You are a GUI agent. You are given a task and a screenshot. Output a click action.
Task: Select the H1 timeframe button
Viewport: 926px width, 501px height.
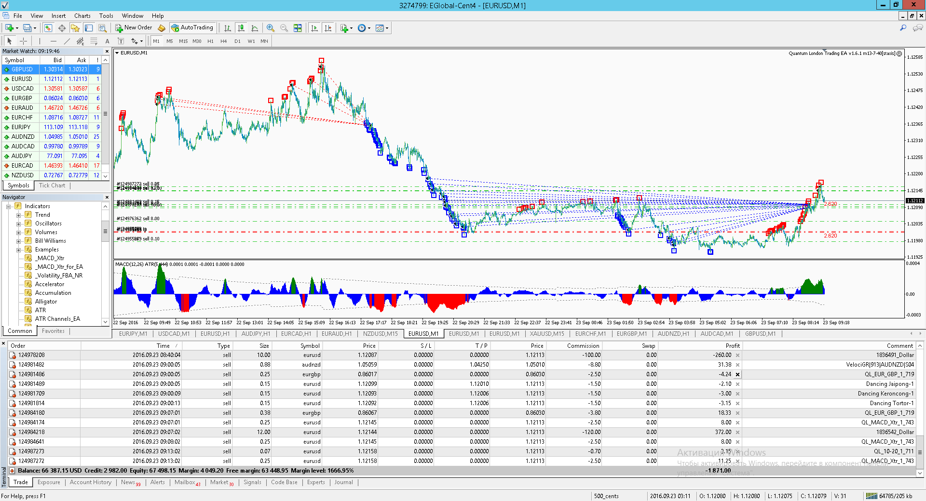210,41
